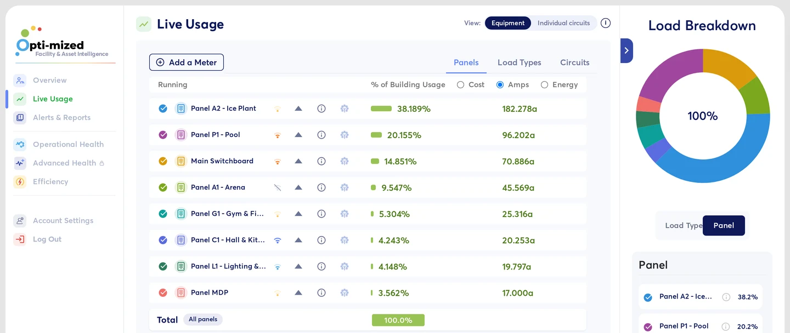Open info for Panel A2 - Ice Plant
Screen dimensions: 790x333
pos(321,108)
